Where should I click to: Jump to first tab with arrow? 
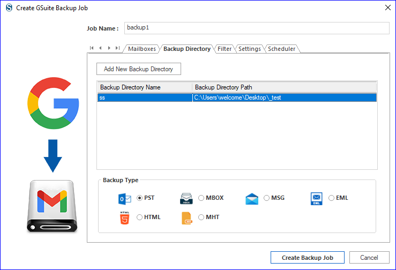pos(92,48)
